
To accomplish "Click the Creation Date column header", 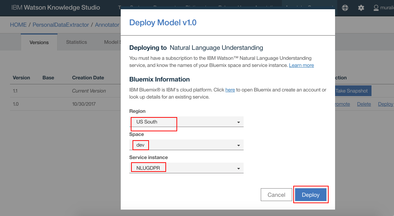I will click(88, 78).
